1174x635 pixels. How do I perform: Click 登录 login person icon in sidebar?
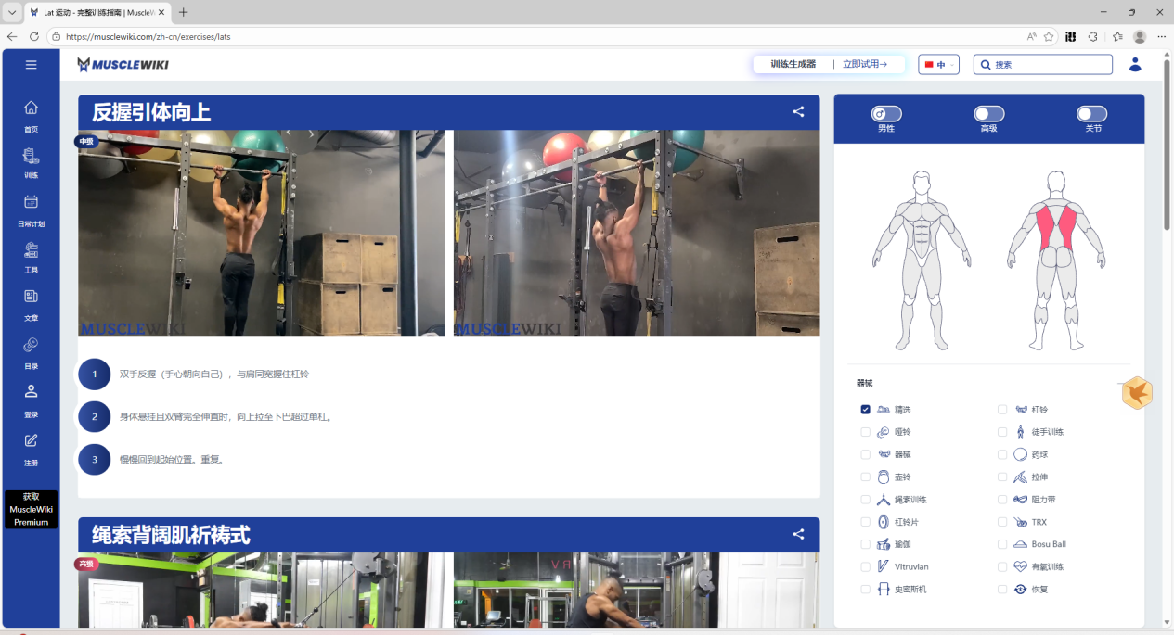pyautogui.click(x=31, y=392)
